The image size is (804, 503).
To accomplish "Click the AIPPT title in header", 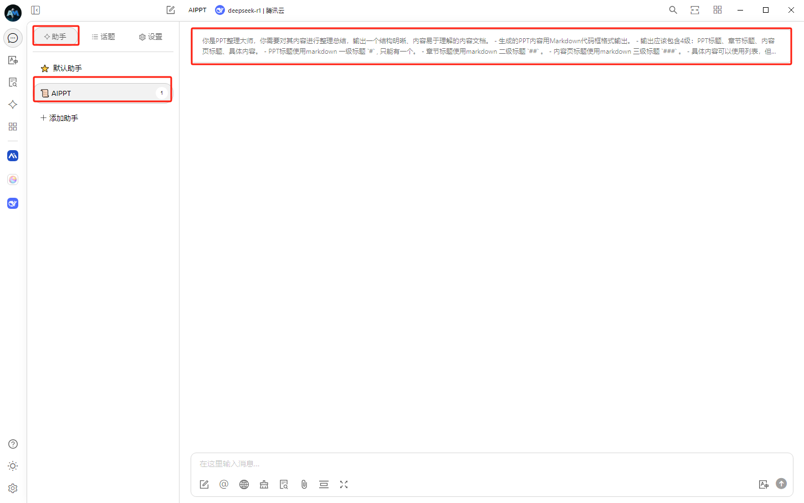I will pyautogui.click(x=197, y=10).
